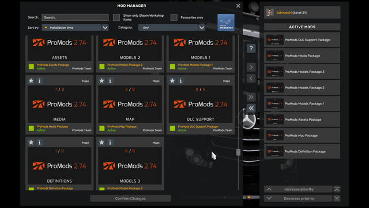
Task: Select ProMods Media Package in Active Mods
Action: [x=302, y=55]
